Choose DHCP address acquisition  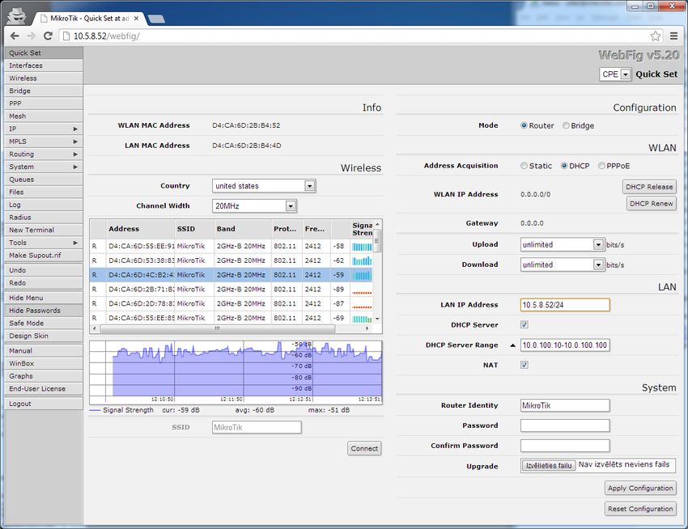564,166
